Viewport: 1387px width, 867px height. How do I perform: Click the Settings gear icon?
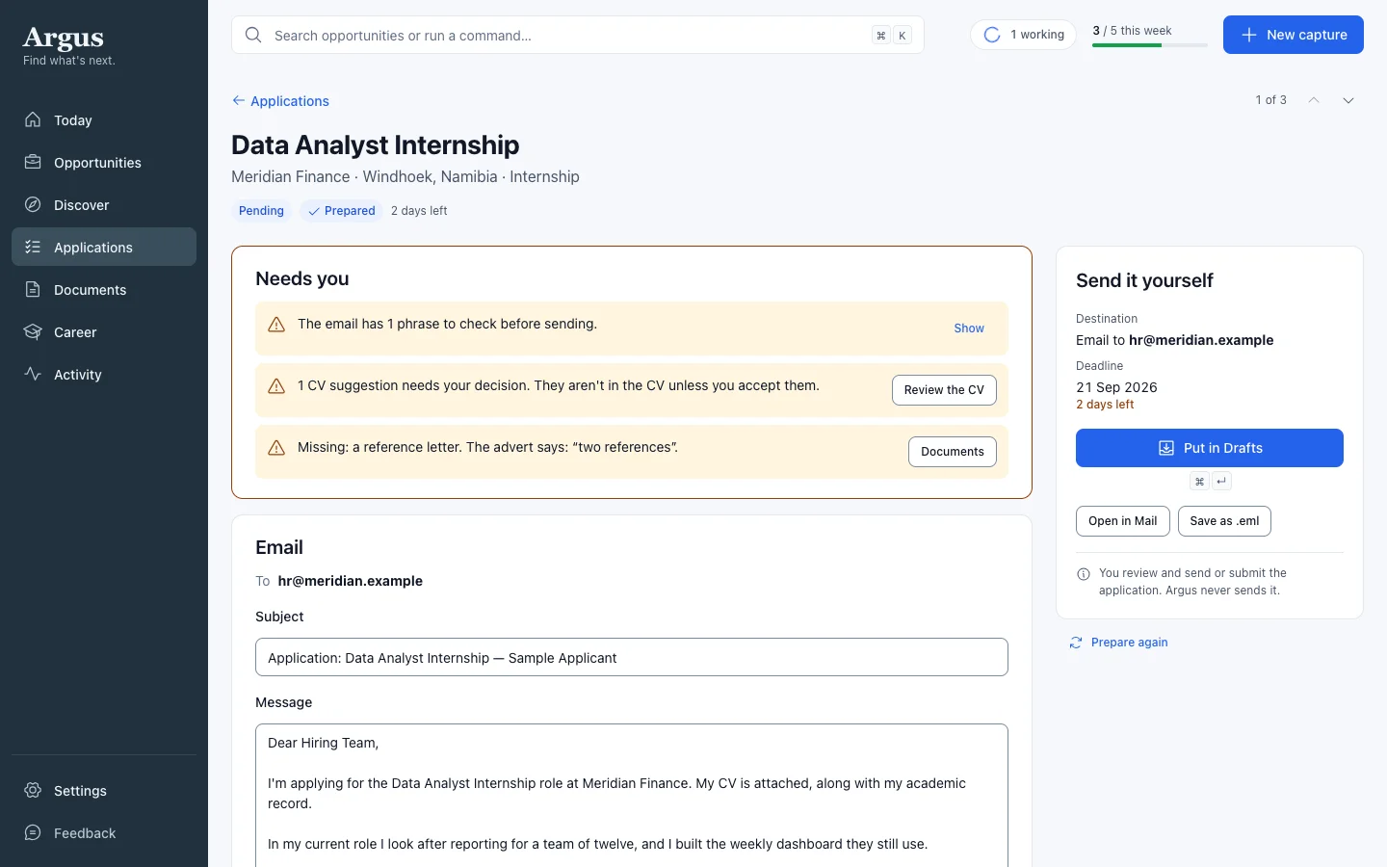33,790
